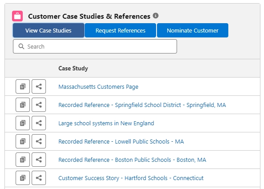Viewport: 264px width, 189px height.
Task: Share Large school systems in New England
Action: point(39,123)
